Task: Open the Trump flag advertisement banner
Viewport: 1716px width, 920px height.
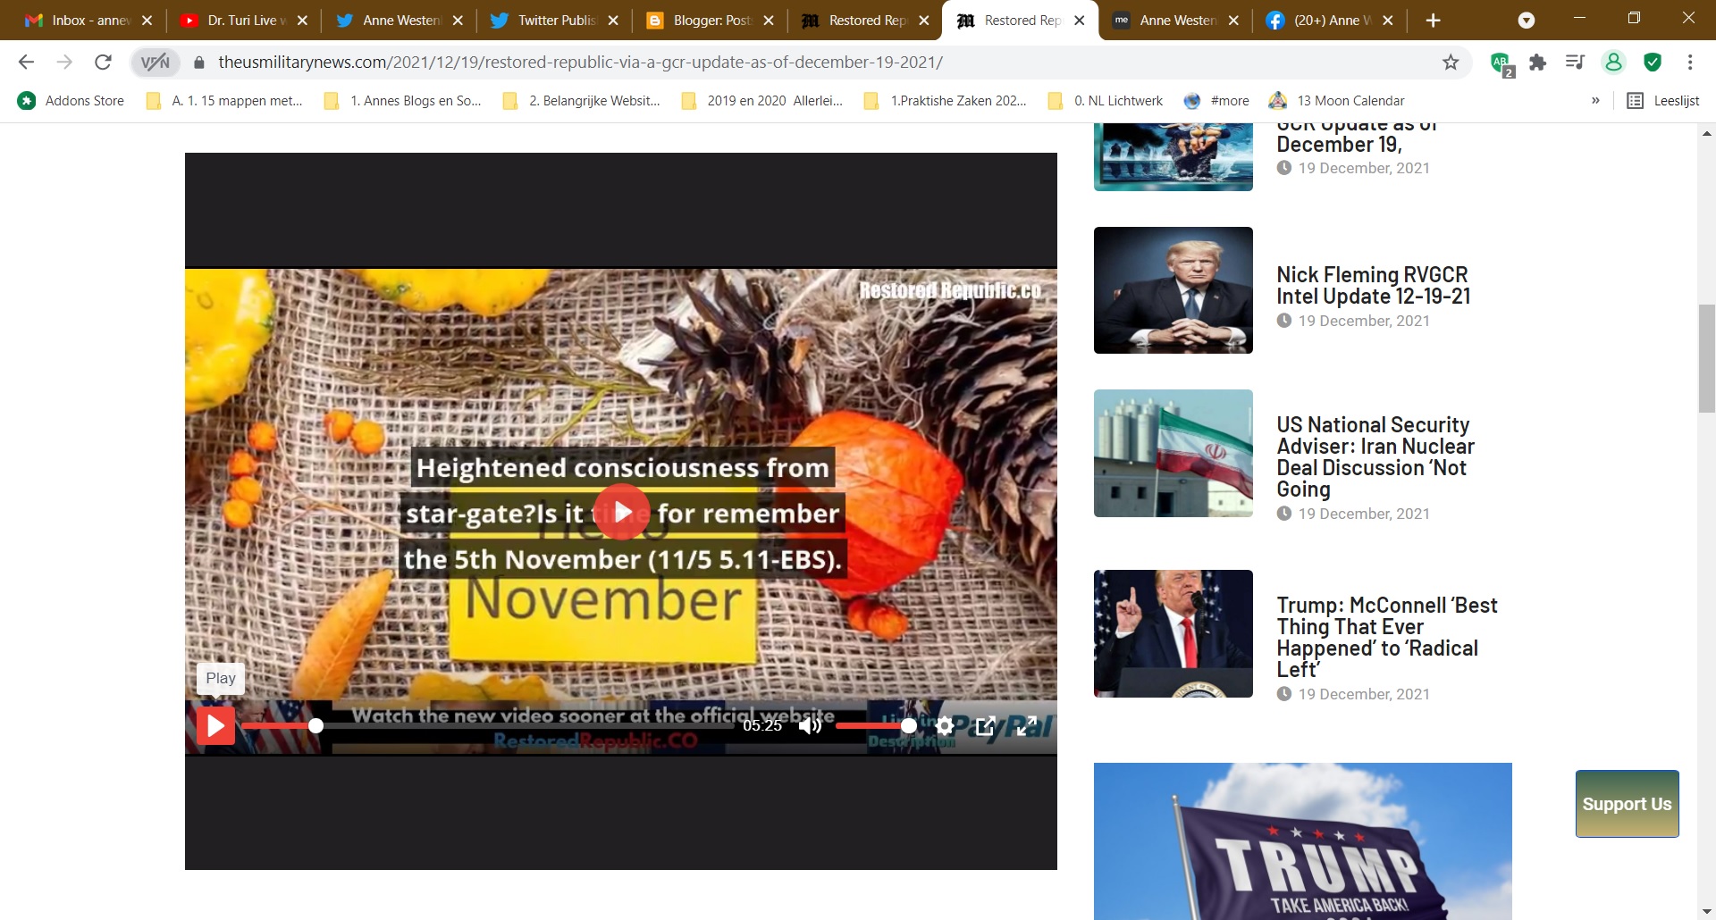Action: tap(1303, 841)
